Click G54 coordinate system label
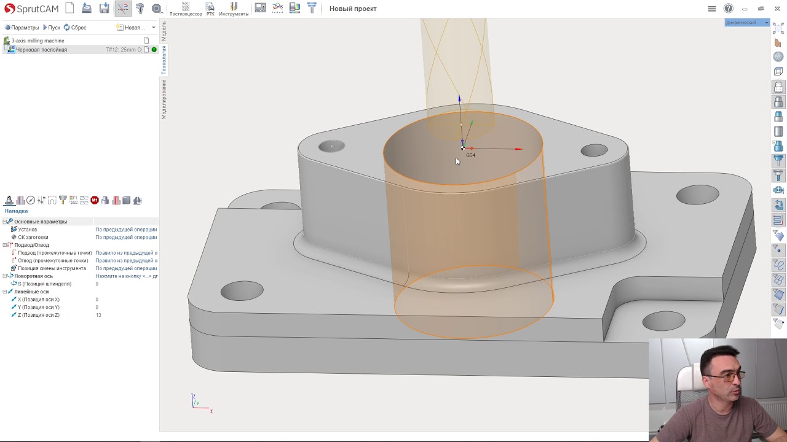This screenshot has height=442, width=787. (x=470, y=155)
